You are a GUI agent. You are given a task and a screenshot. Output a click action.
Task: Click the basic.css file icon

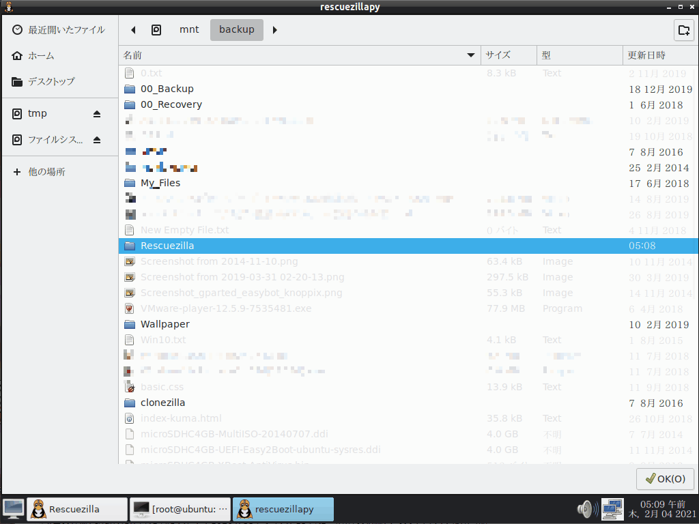[129, 387]
